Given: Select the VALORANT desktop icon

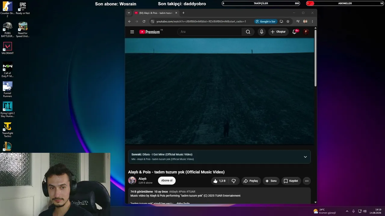Looking at the screenshot, I should (x=8, y=48).
